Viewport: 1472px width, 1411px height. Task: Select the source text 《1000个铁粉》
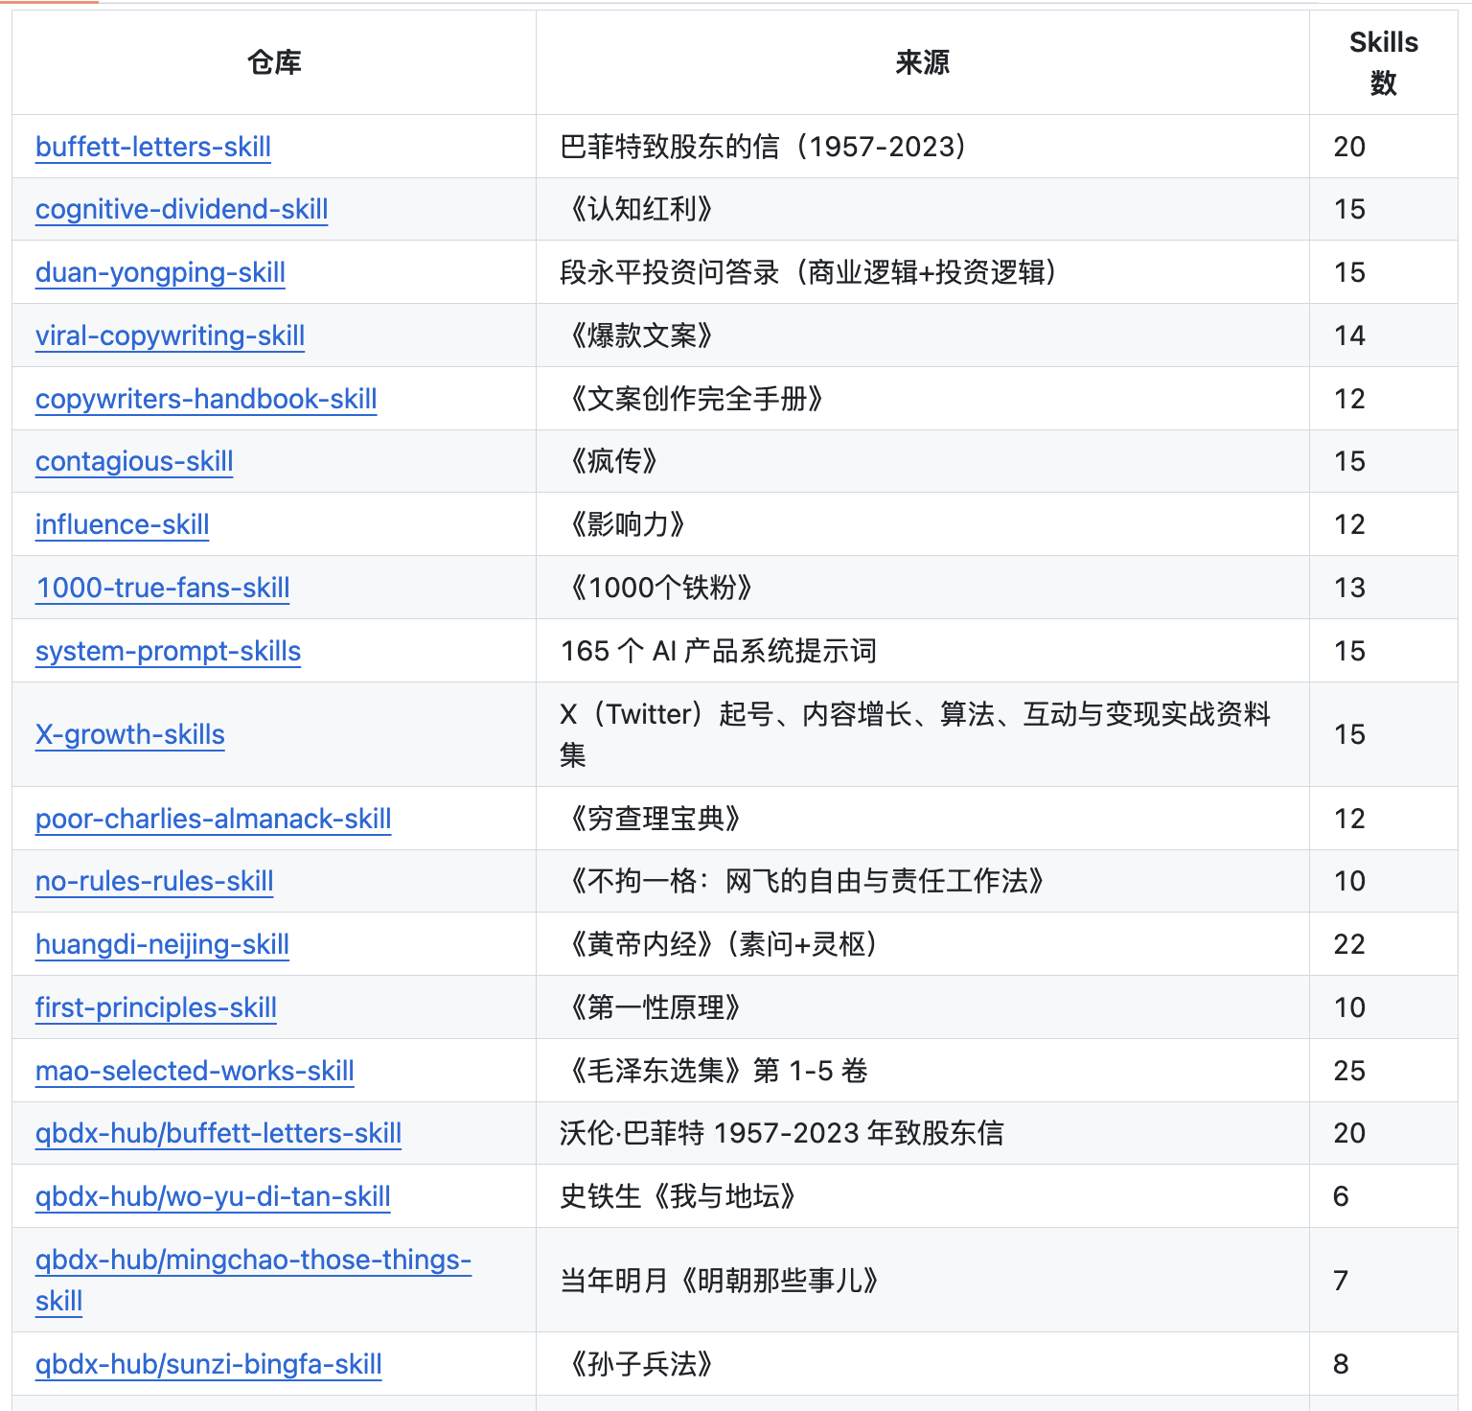[x=661, y=588]
